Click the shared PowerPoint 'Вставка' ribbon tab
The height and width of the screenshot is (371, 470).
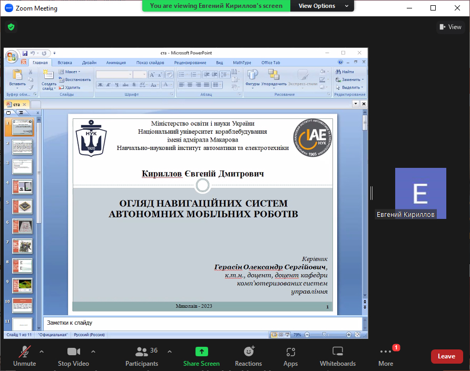point(65,63)
